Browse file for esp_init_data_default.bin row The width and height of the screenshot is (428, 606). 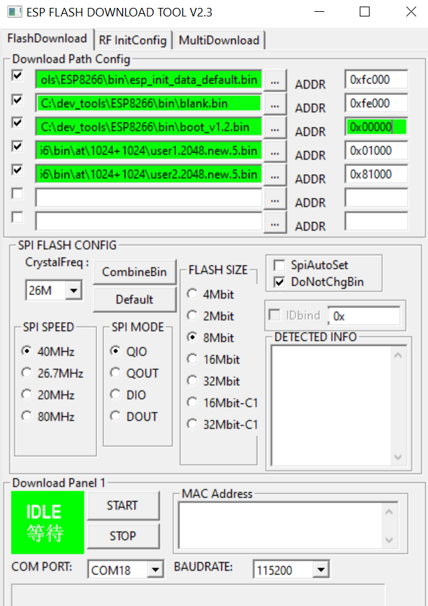coord(275,81)
